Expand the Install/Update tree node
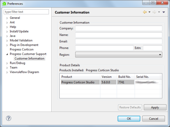The image size is (170, 127). tap(7, 32)
